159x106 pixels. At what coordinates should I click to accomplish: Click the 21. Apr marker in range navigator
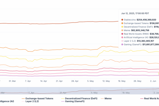point(63,93)
